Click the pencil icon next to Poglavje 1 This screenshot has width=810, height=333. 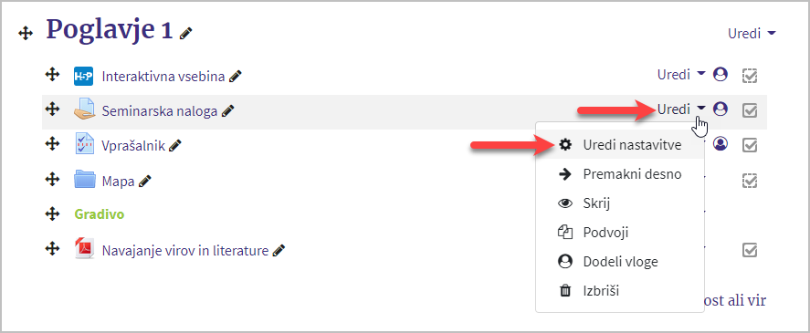point(186,34)
